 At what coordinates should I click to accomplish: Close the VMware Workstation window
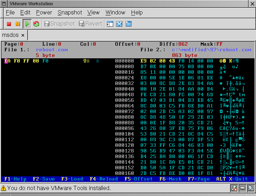click(x=252, y=4)
